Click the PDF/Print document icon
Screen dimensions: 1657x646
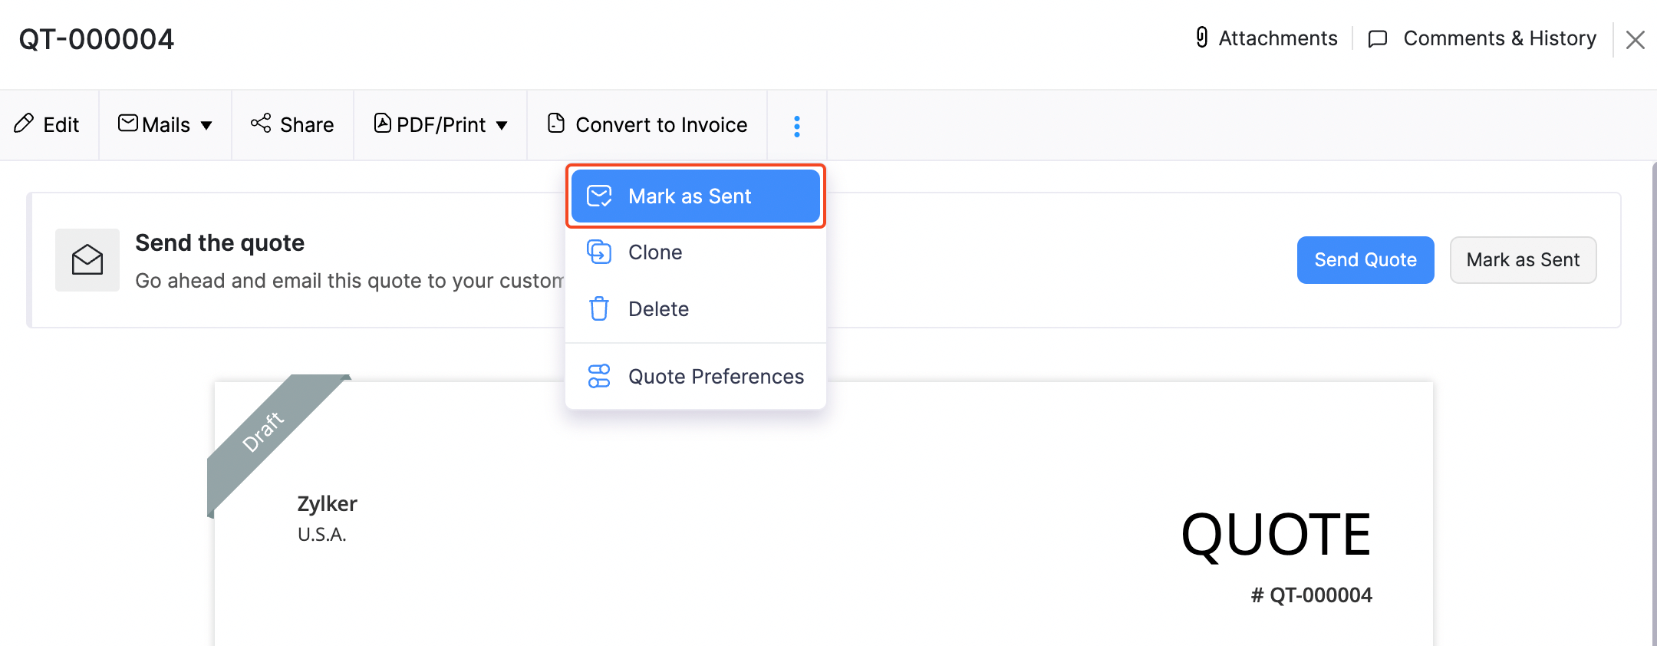[382, 124]
